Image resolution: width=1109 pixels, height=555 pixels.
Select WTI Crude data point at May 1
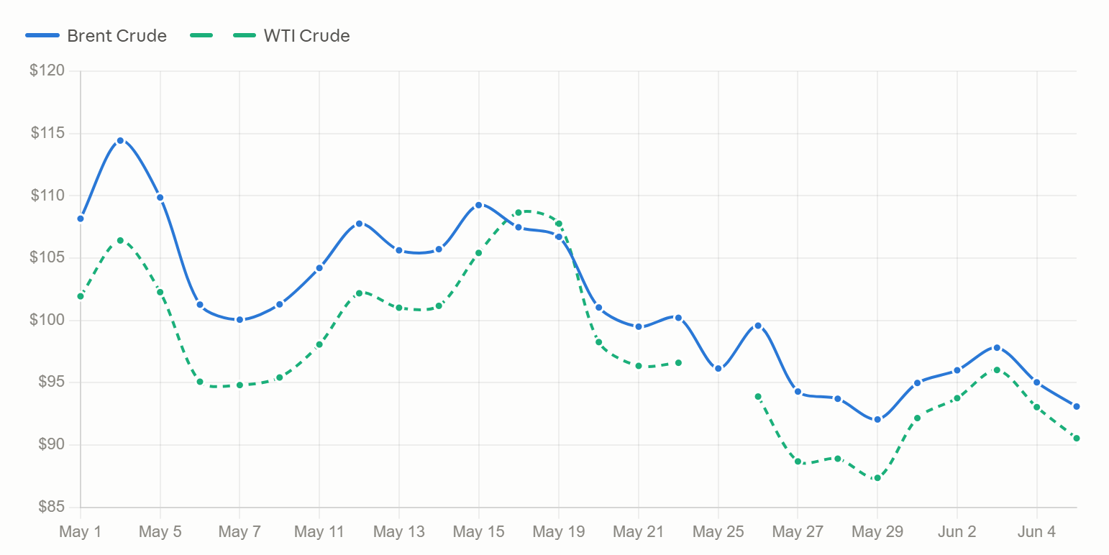pos(81,296)
